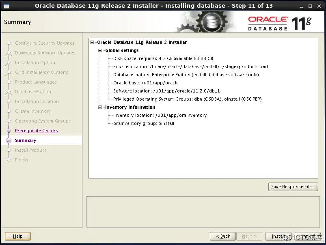Select the Oracle base tree entry
Screen dimensions: 326x245
click(x=146, y=83)
